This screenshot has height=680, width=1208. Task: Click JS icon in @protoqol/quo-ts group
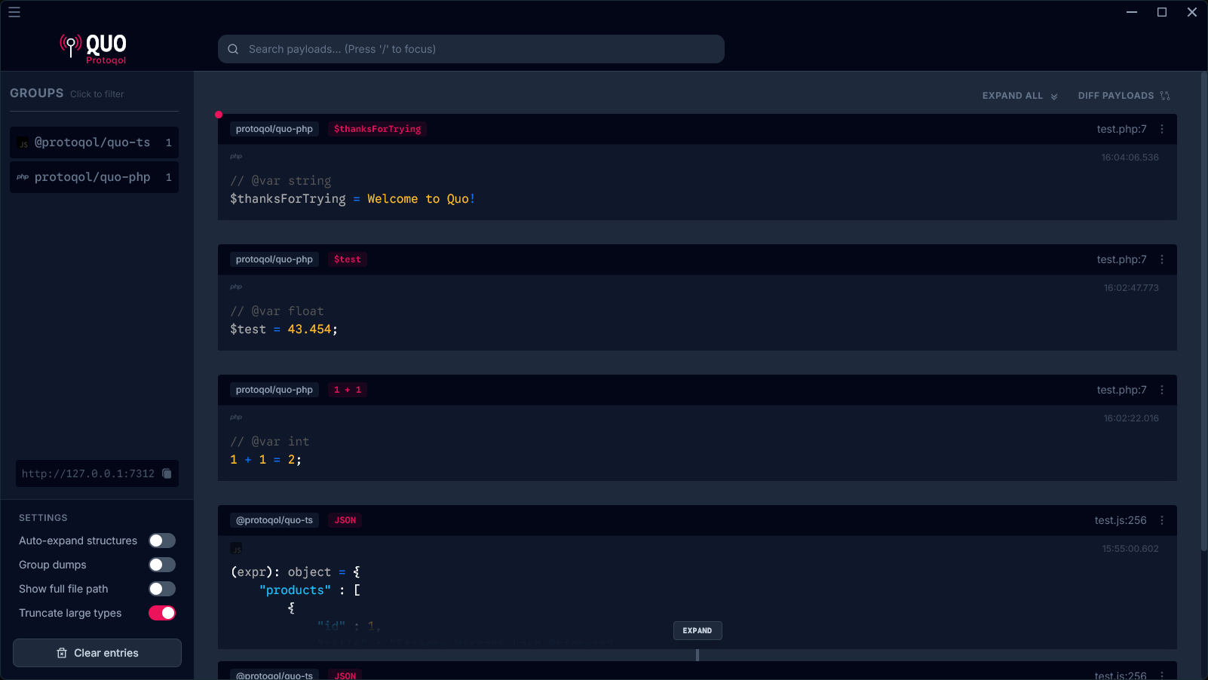(x=23, y=143)
